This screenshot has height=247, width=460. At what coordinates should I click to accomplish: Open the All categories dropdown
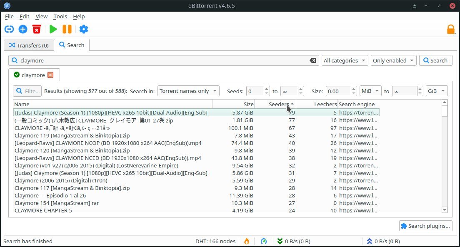point(345,60)
